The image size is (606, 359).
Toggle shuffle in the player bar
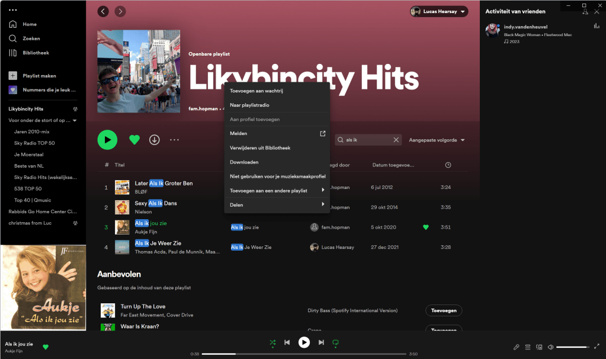[x=272, y=342]
